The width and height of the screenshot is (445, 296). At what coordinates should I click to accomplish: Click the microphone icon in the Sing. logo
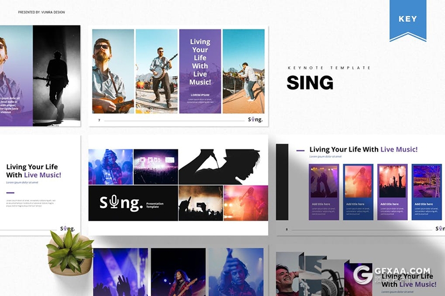click(114, 202)
